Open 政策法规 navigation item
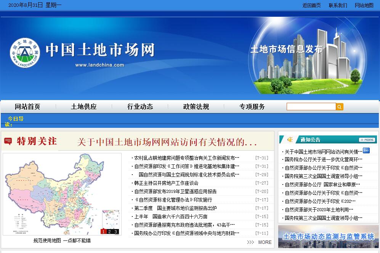 tap(196, 107)
